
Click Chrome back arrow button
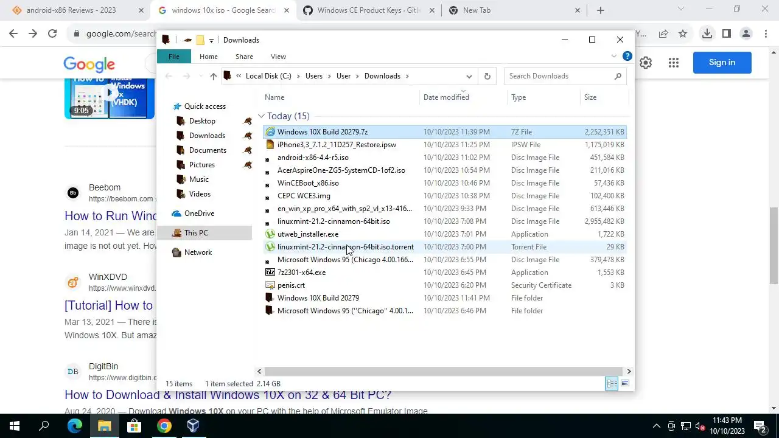pyautogui.click(x=13, y=34)
